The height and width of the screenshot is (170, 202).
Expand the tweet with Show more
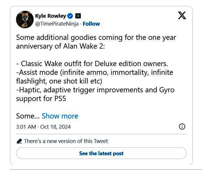[x=60, y=116]
